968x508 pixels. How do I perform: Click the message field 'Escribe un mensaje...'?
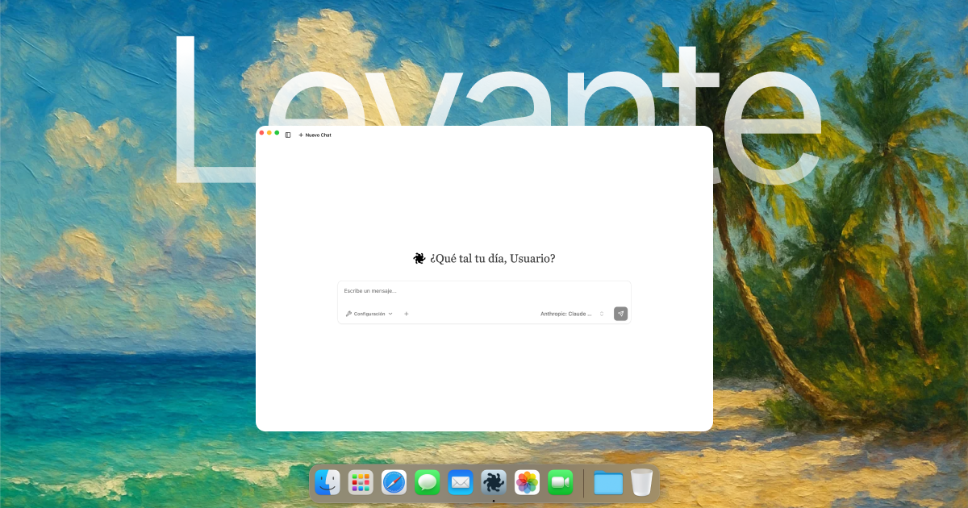point(484,291)
